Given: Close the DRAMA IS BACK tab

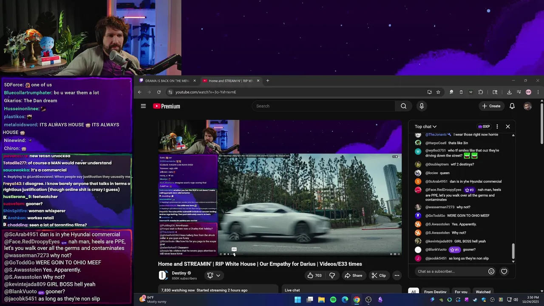Looking at the screenshot, I should click(195, 81).
